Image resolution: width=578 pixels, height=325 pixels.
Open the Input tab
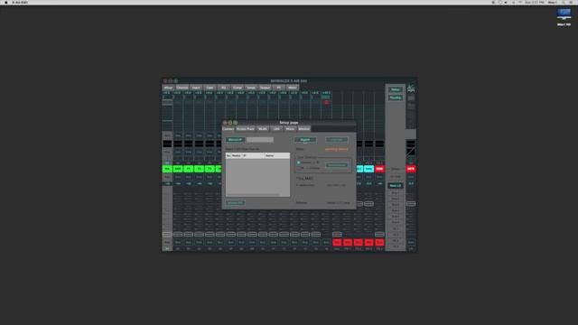(196, 88)
